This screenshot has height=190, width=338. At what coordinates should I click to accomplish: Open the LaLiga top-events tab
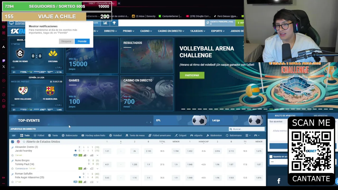point(237,120)
